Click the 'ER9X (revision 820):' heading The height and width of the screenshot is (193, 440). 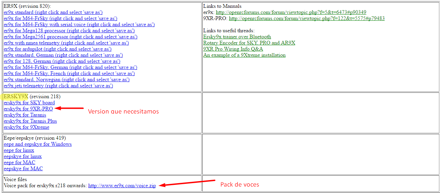27,6
